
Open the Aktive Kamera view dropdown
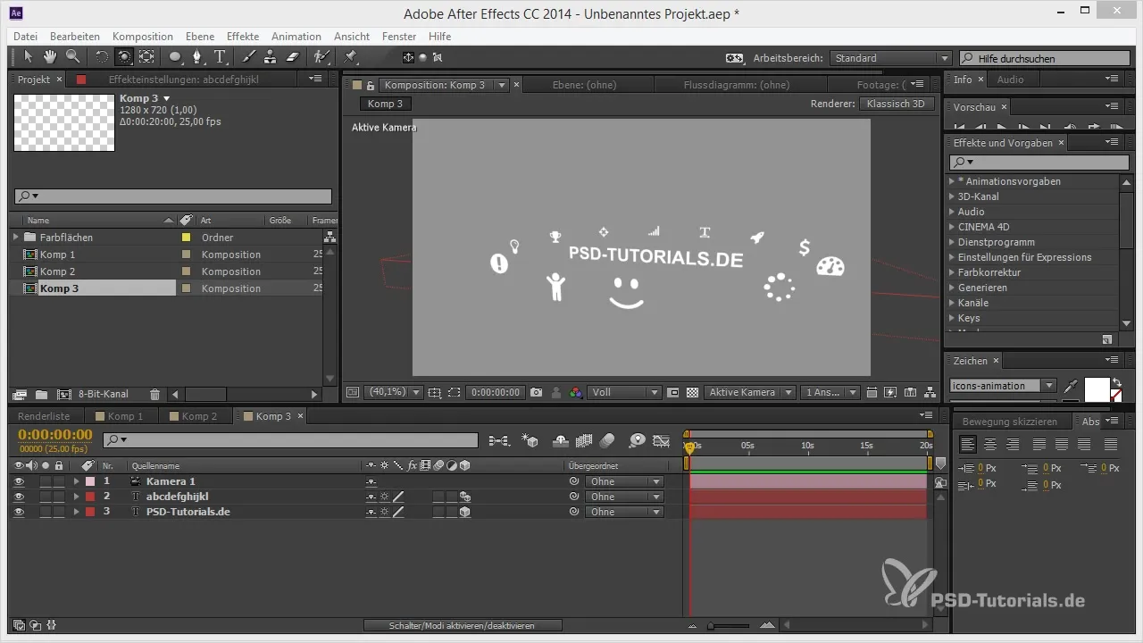749,392
